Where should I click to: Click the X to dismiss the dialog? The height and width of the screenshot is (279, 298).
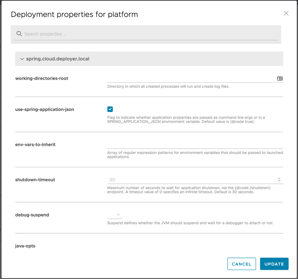(286, 13)
